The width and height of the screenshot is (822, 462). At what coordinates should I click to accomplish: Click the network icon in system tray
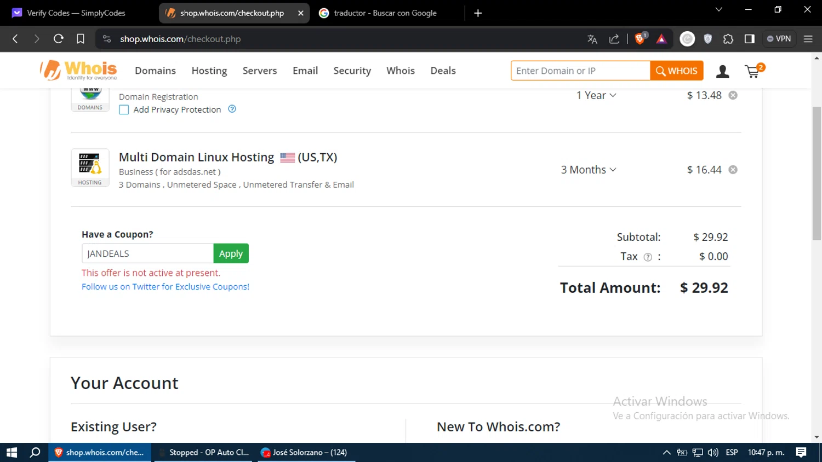pyautogui.click(x=698, y=453)
